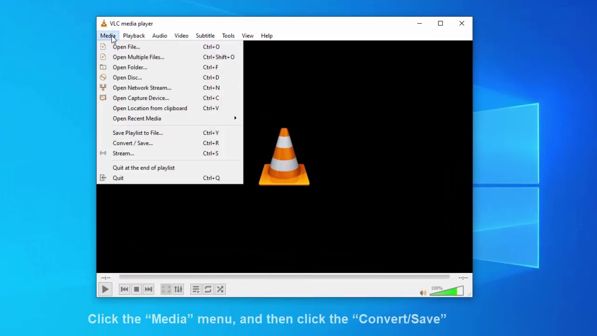Click the Open Folder icon

pos(103,67)
